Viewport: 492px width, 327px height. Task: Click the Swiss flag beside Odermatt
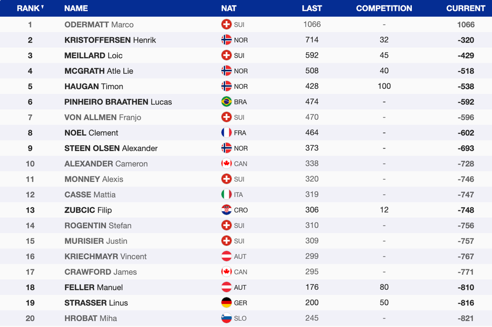coord(227,25)
